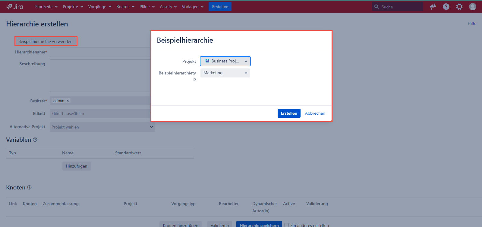The image size is (482, 227).
Task: Toggle the Ein anderes erstellen checkbox
Action: (286, 225)
